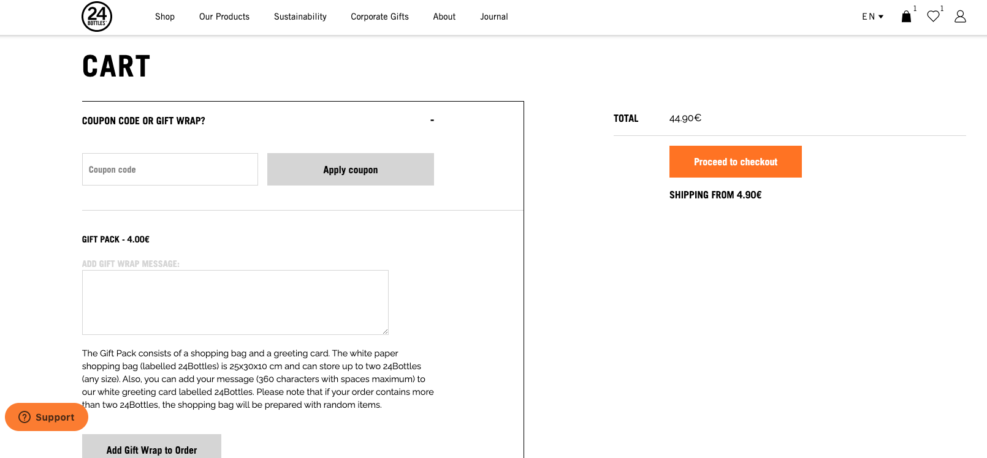Click the 24Bottles logo
The width and height of the screenshot is (987, 458).
tap(97, 17)
